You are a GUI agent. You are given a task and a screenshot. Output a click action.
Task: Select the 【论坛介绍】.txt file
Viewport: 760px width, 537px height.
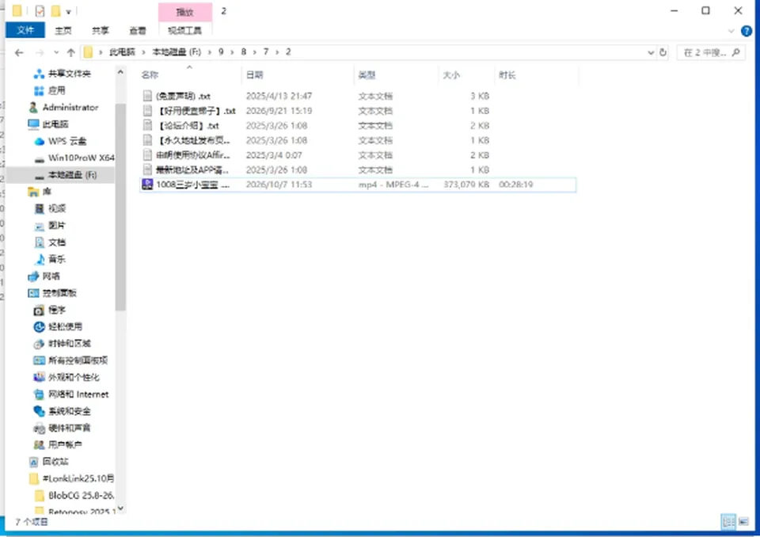tap(189, 126)
